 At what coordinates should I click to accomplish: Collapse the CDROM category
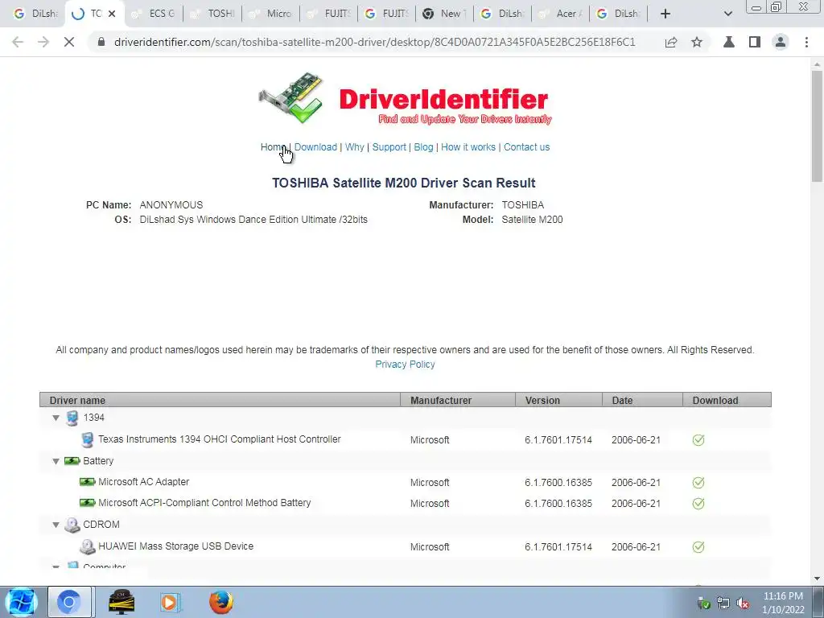[x=56, y=525]
